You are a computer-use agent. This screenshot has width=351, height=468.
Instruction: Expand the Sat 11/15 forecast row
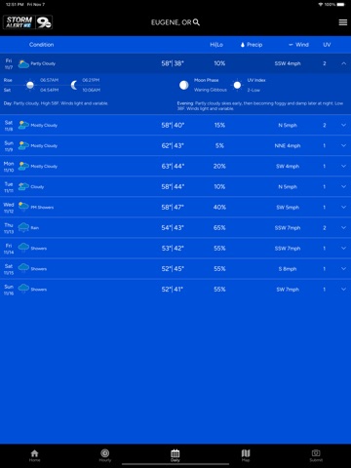(343, 268)
